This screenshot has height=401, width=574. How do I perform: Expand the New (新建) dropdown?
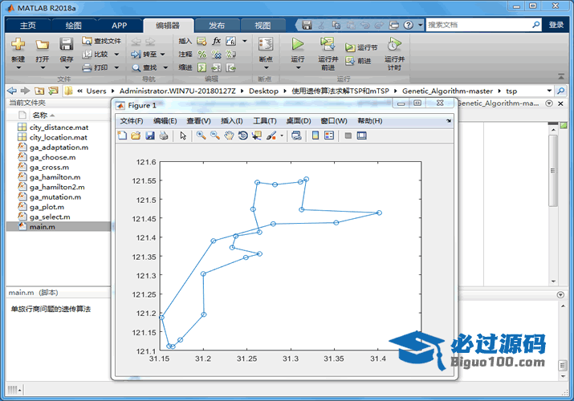click(18, 59)
